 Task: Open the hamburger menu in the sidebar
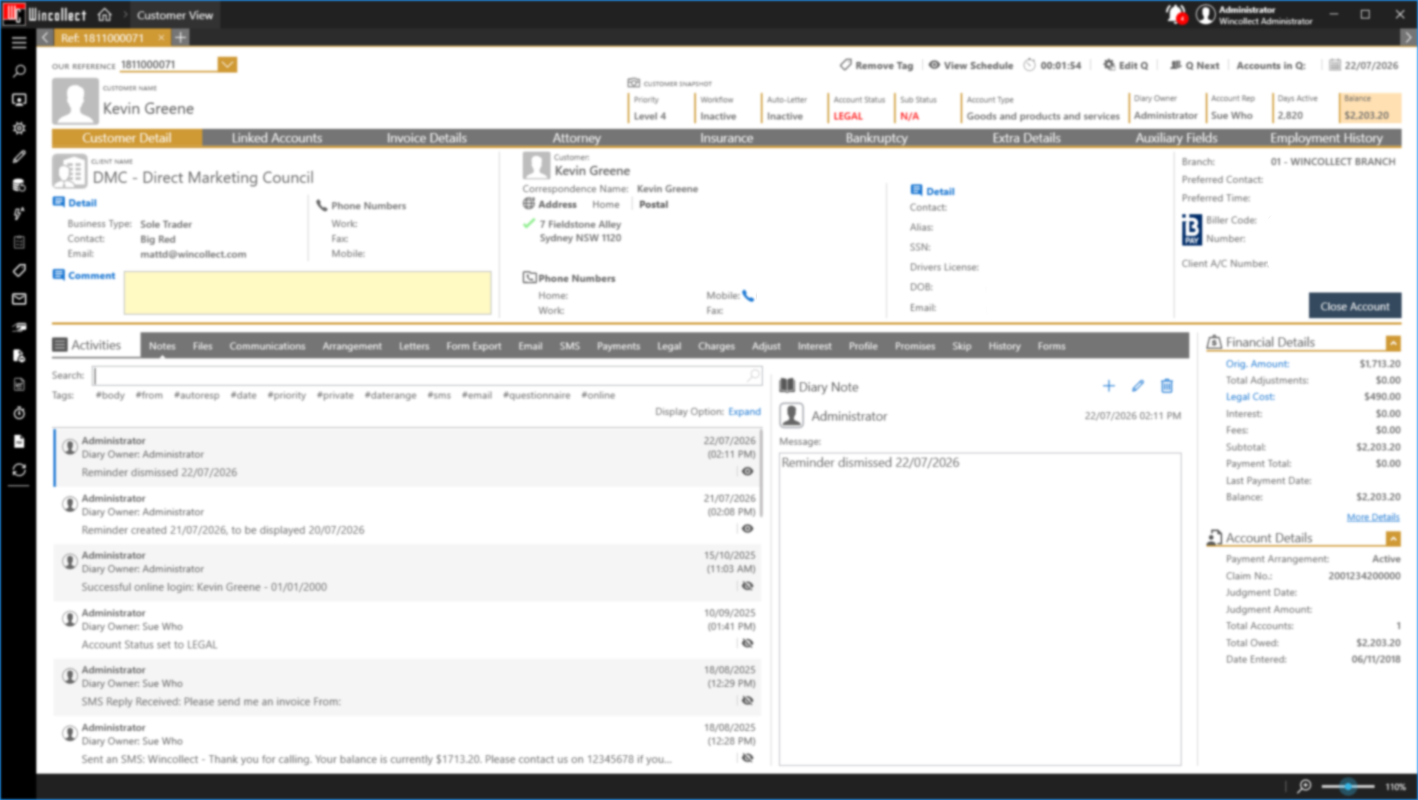[x=19, y=43]
